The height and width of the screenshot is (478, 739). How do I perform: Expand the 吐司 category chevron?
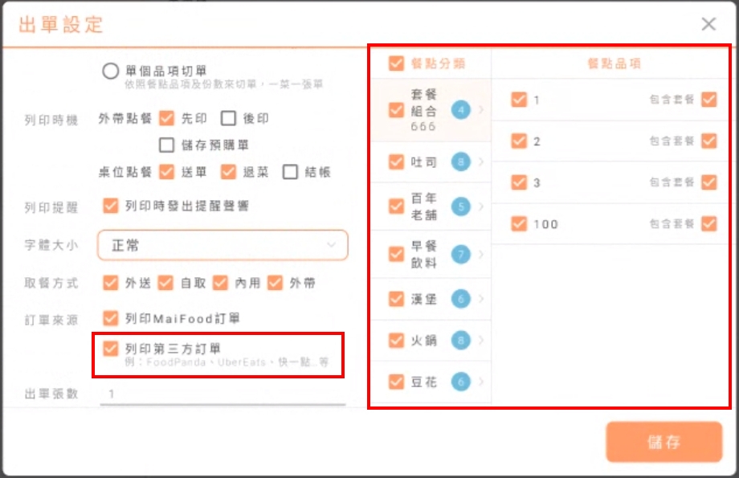coord(481,162)
